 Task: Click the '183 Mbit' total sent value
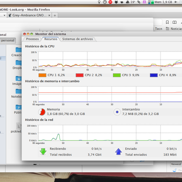[170, 155]
